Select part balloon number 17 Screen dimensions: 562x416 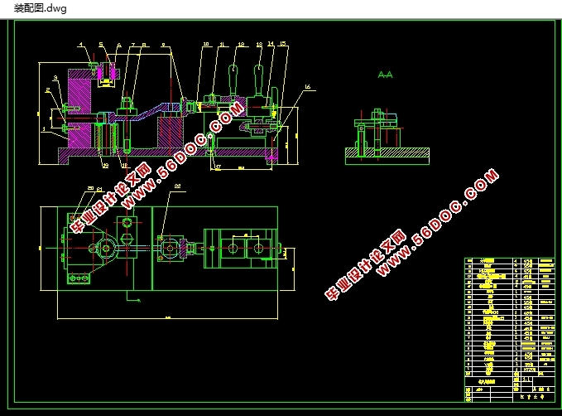[217, 167]
